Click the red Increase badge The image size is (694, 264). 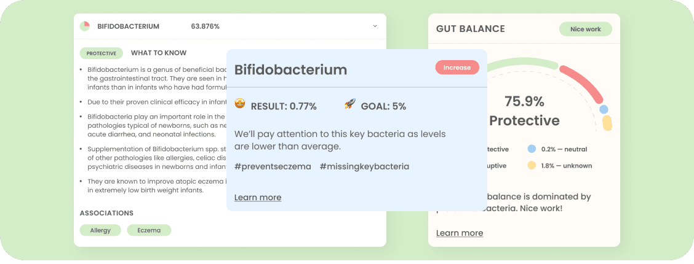(457, 68)
